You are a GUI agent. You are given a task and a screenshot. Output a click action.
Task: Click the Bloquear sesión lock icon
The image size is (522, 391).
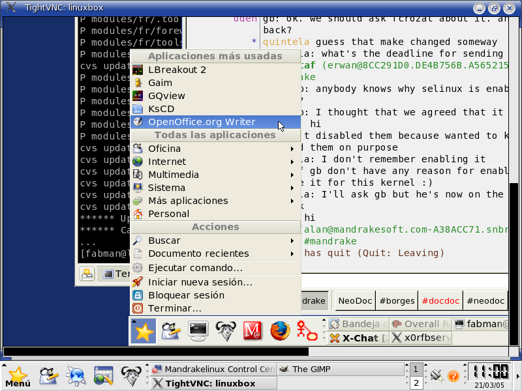138,295
